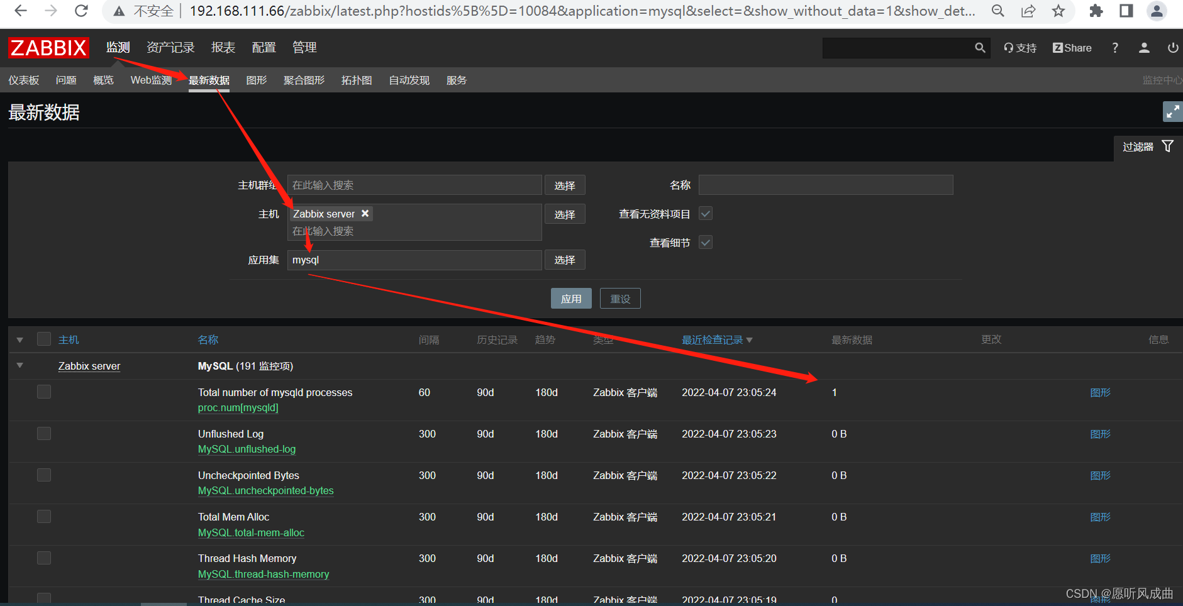Open the 配置 configuration menu
This screenshot has width=1183, height=606.
click(x=264, y=47)
